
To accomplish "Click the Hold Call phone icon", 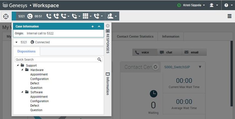I will point(56,16).
